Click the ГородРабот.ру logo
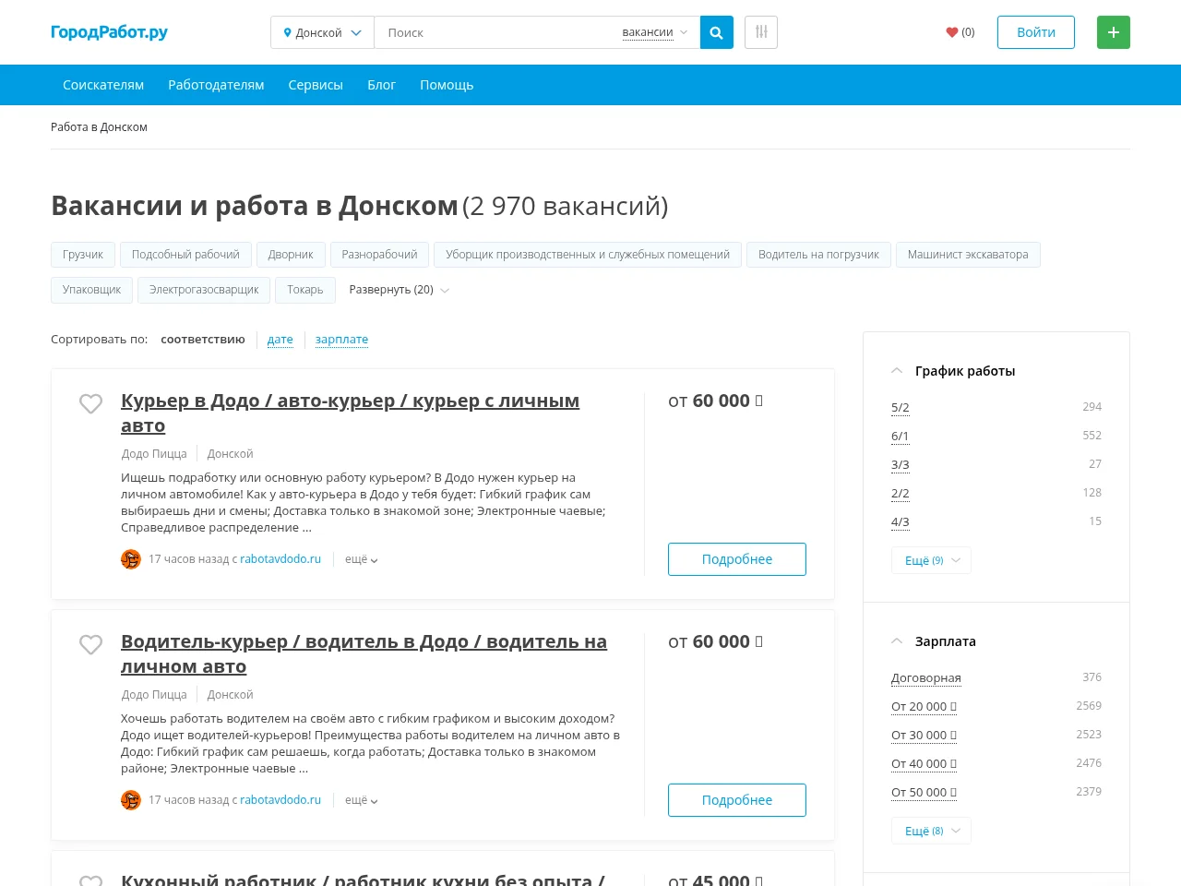Image resolution: width=1181 pixels, height=886 pixels. coord(109,32)
